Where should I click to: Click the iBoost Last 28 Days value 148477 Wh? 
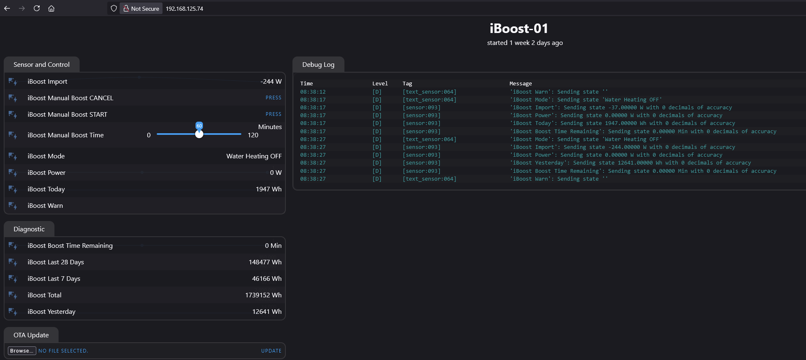(x=265, y=262)
